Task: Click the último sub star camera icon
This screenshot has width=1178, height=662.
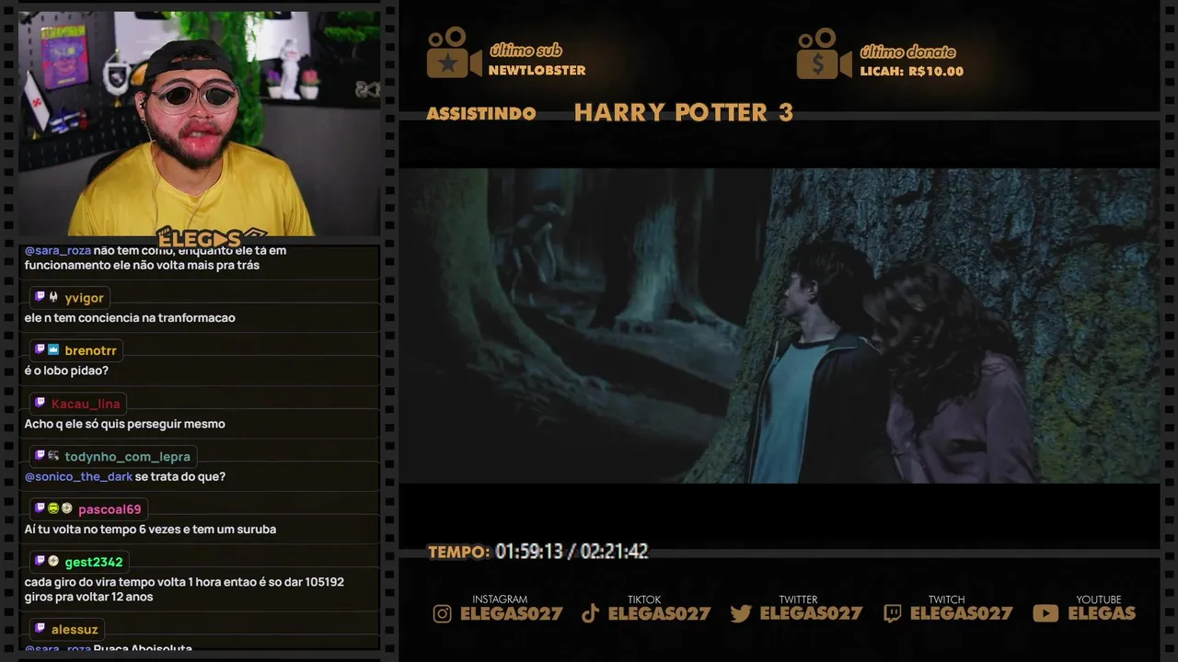Action: click(x=454, y=52)
